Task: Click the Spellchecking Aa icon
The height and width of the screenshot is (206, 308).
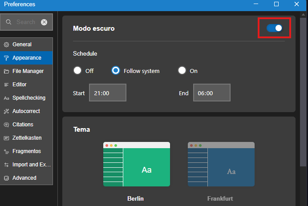Action: click(6, 98)
